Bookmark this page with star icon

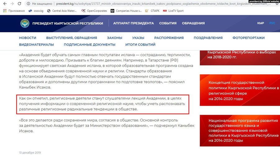pyautogui.click(x=277, y=4)
